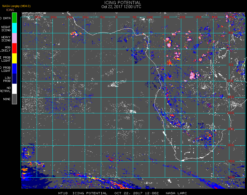This screenshot has height=195, width=247.
Task: Click the 15E longitude label
Action: click(166, 17)
